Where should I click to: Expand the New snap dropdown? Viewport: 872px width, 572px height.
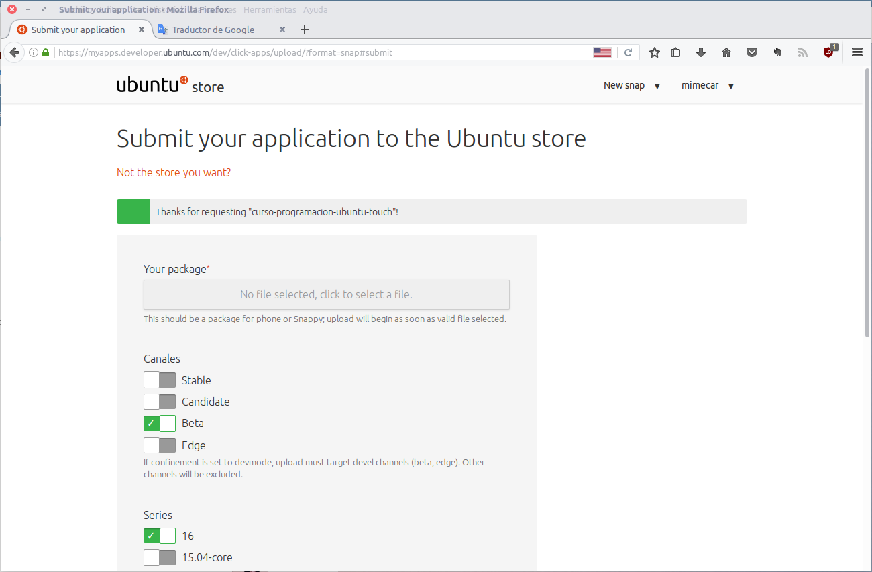(632, 85)
